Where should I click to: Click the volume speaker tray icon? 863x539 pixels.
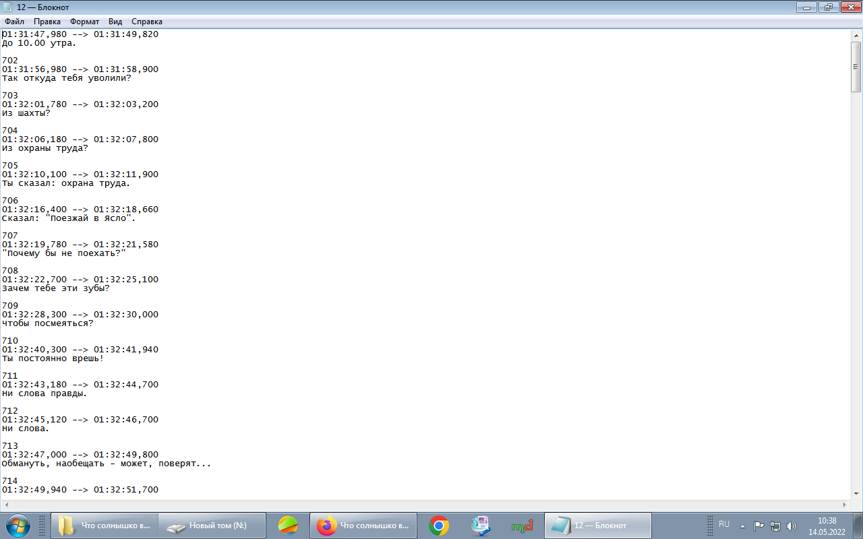point(791,526)
